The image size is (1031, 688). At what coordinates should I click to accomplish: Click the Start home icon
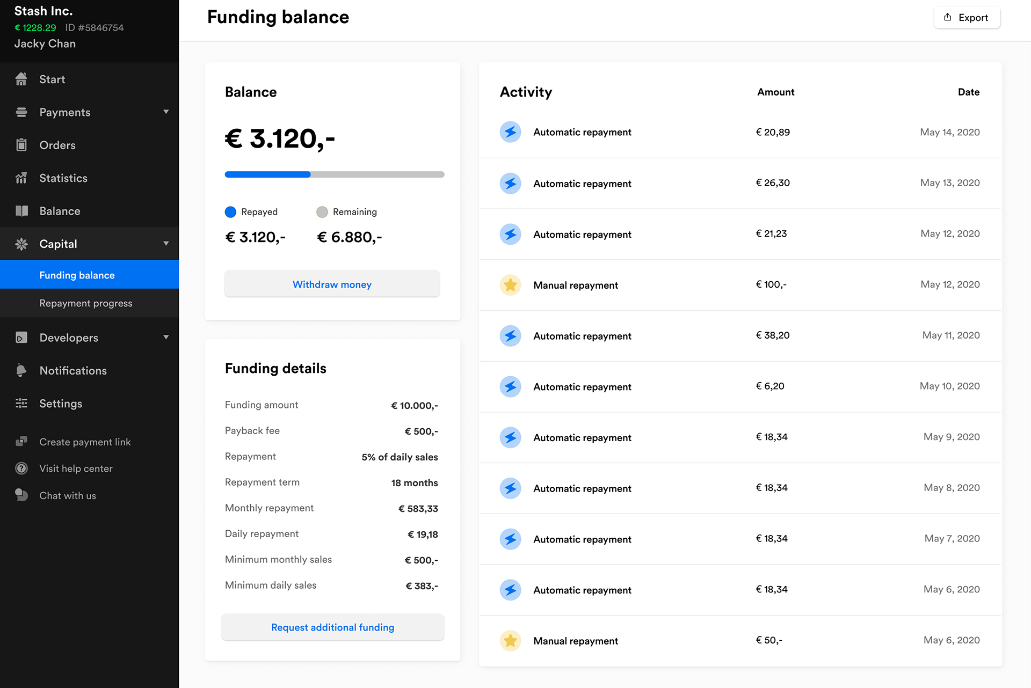[21, 79]
